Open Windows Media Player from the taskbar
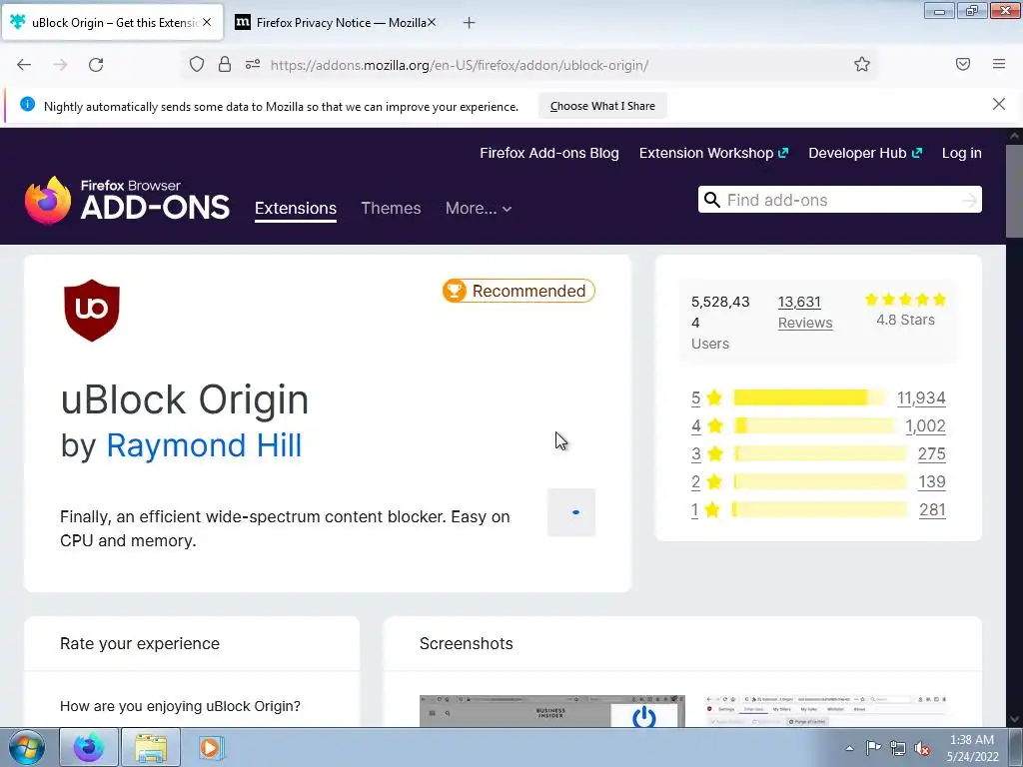This screenshot has width=1023, height=767. point(210,747)
